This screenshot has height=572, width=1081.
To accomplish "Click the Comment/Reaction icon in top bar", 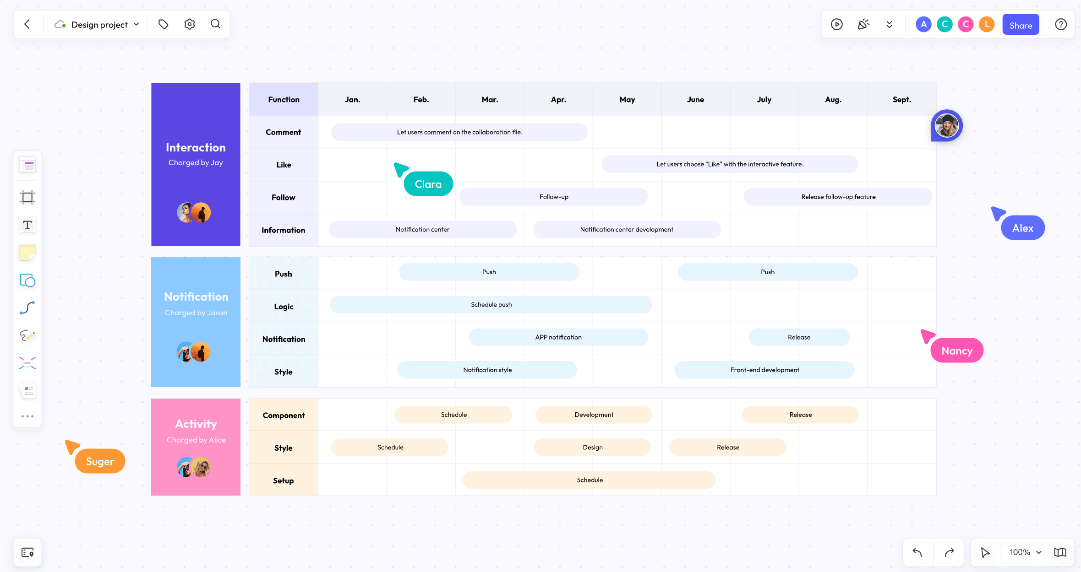I will tap(864, 24).
